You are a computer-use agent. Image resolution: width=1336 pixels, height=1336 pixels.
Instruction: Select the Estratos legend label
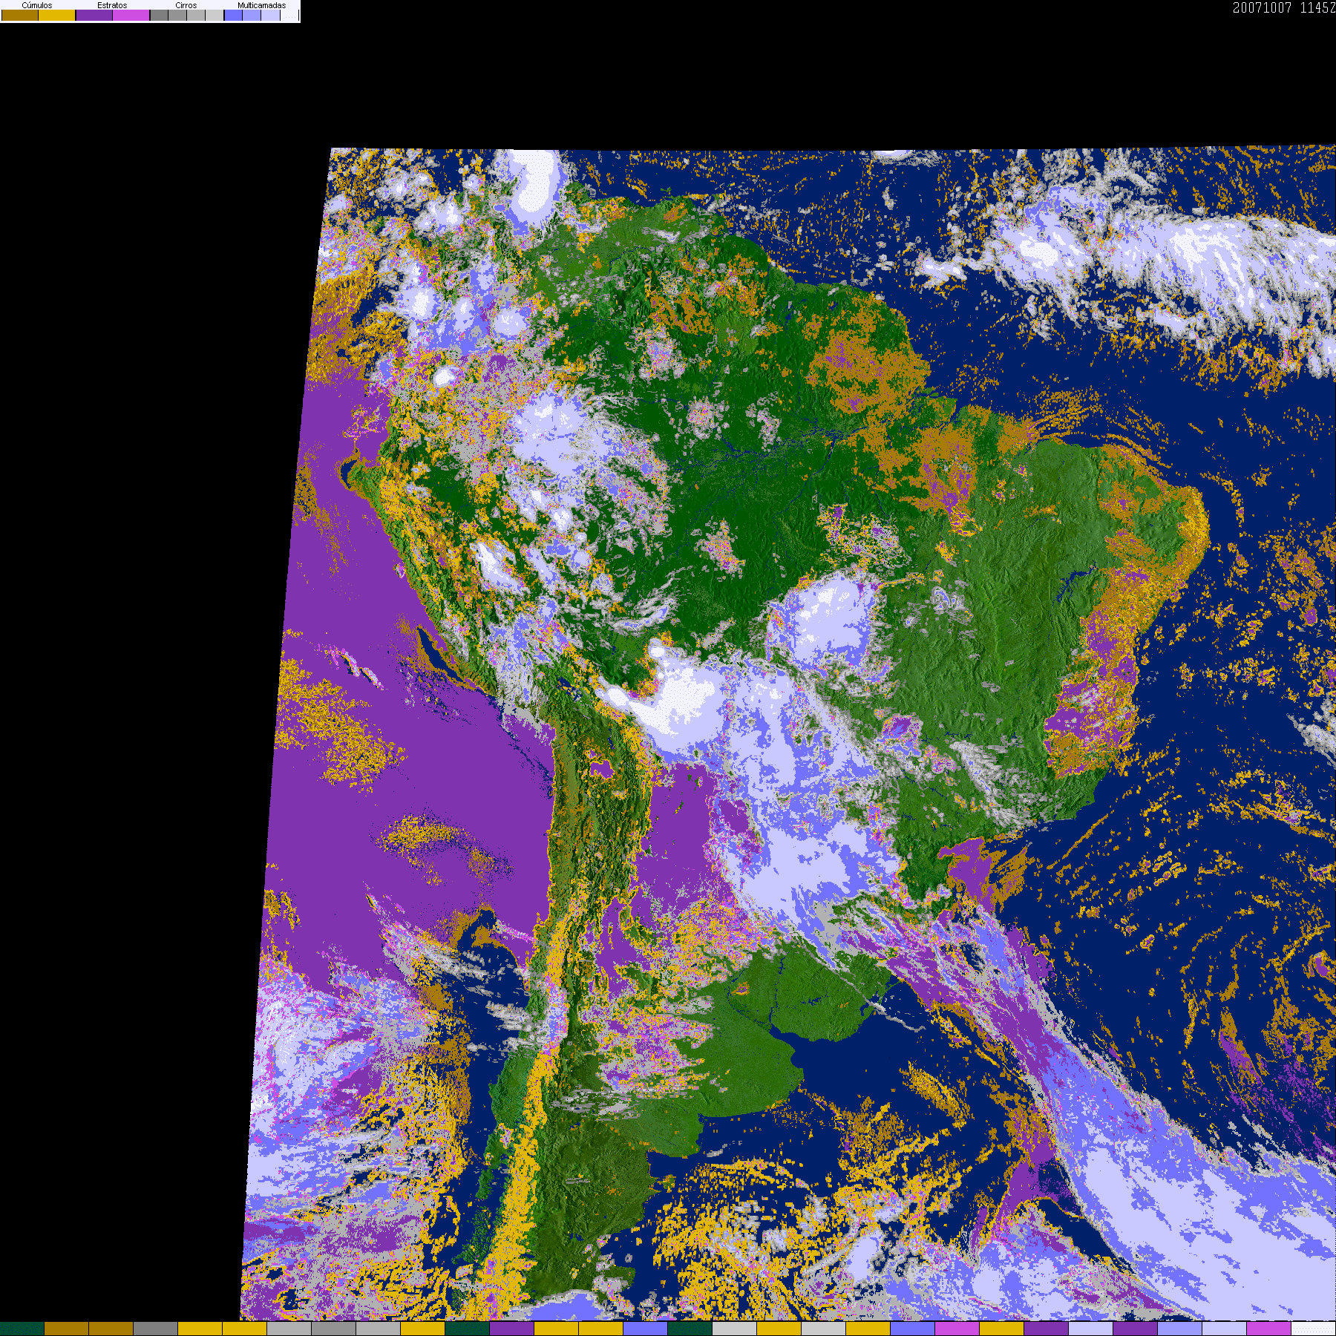(112, 5)
